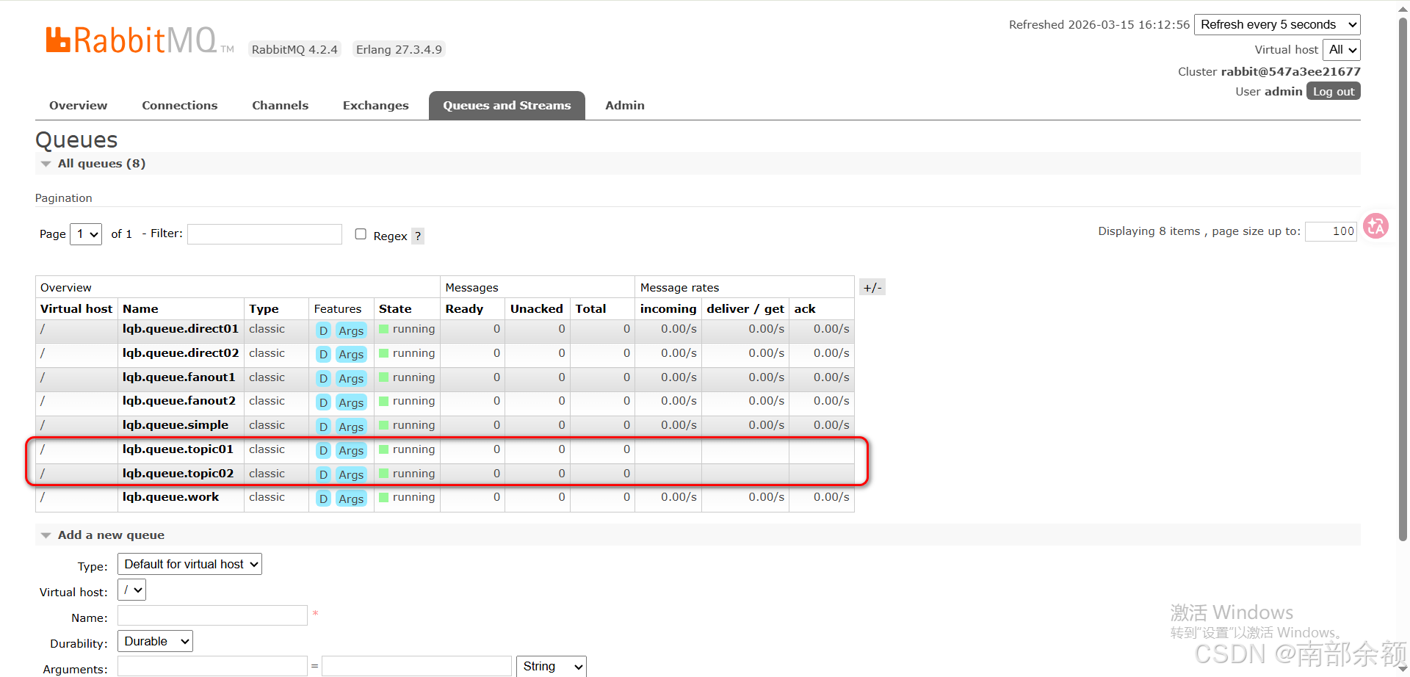Image resolution: width=1410 pixels, height=677 pixels.
Task: Sort by the Ready column header
Action: point(464,309)
